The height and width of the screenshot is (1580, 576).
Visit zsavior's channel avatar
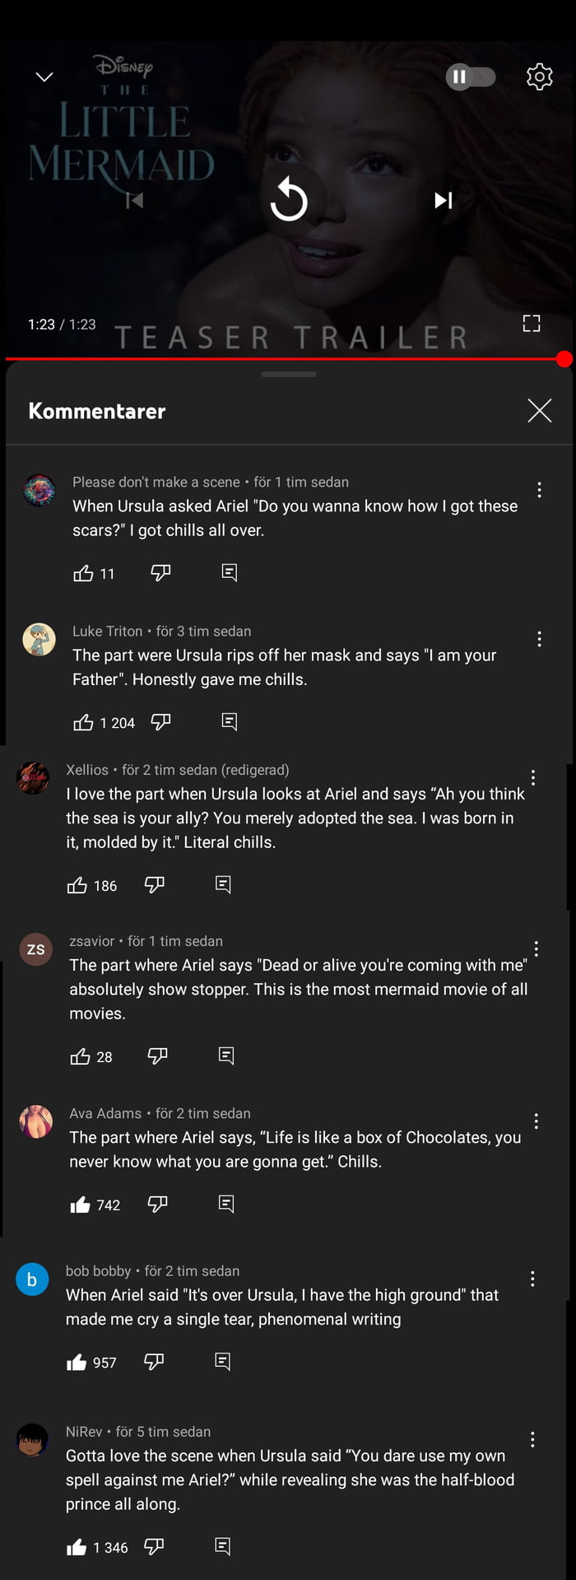[35, 949]
